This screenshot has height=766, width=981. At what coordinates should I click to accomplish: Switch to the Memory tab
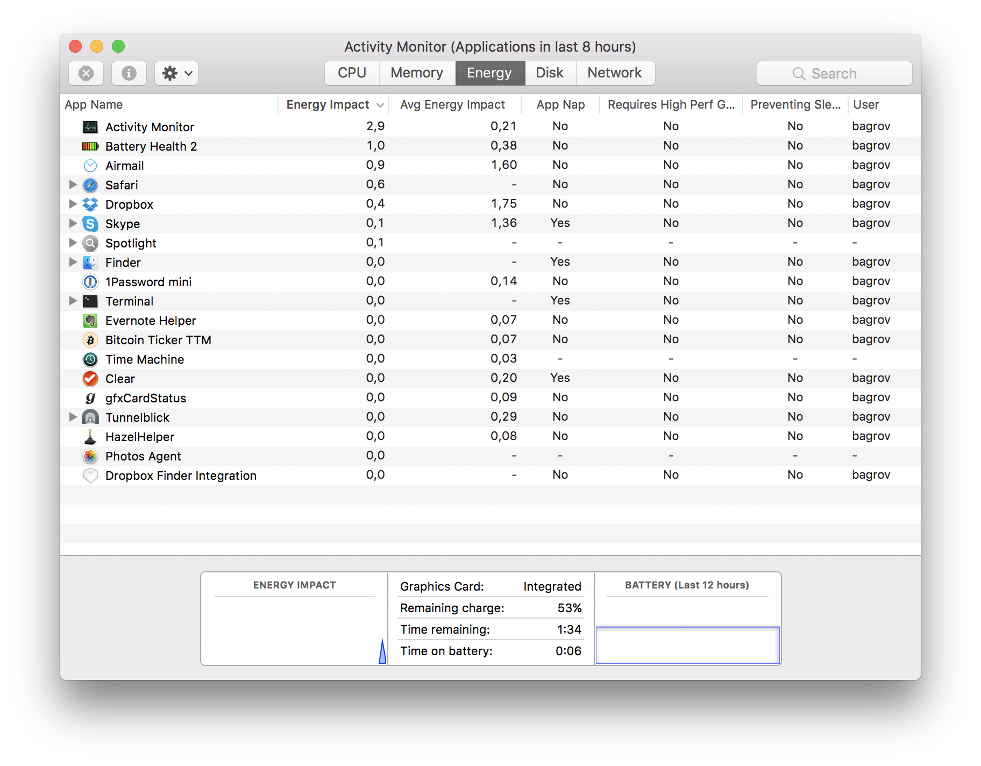coord(417,73)
